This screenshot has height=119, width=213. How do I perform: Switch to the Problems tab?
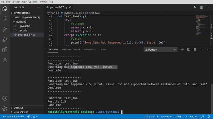(x=90, y=50)
